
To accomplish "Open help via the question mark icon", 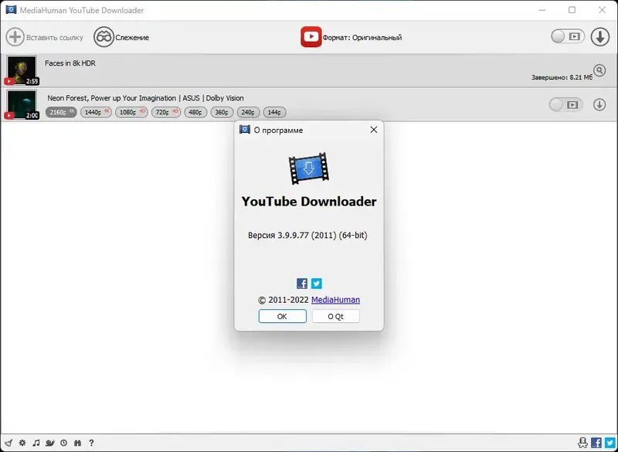I will tap(91, 443).
